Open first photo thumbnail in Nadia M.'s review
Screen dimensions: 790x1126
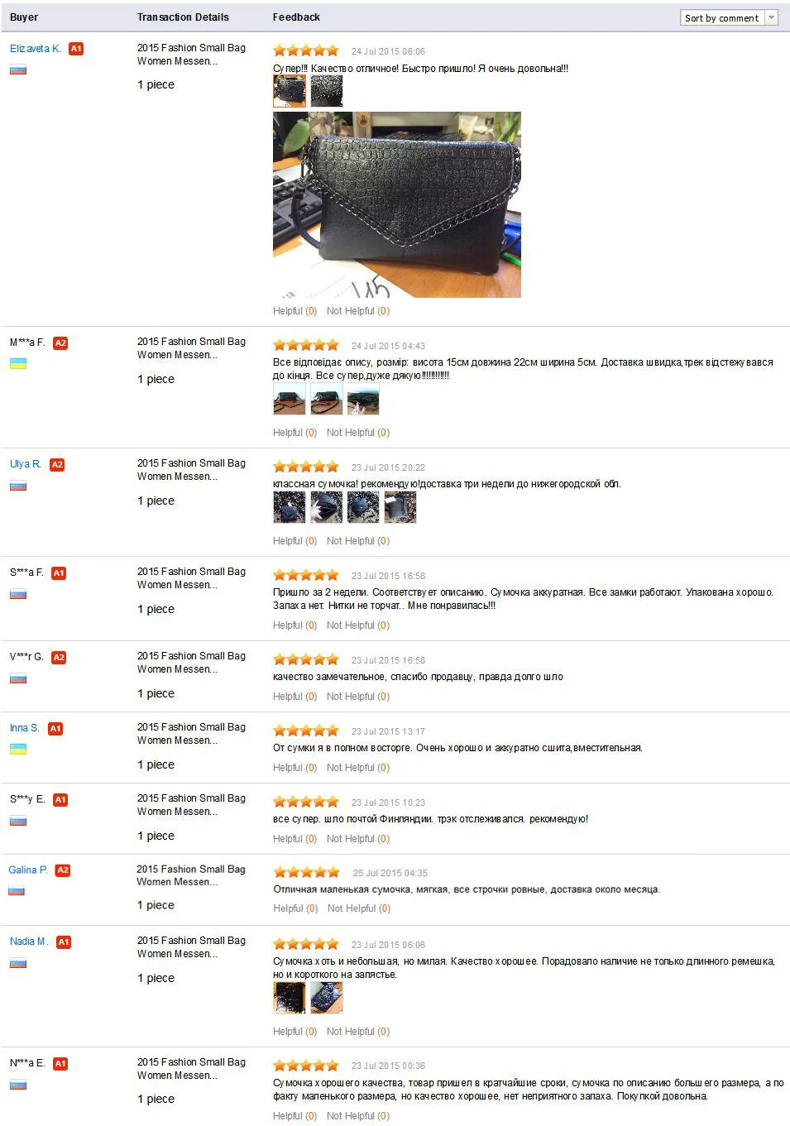pos(290,999)
